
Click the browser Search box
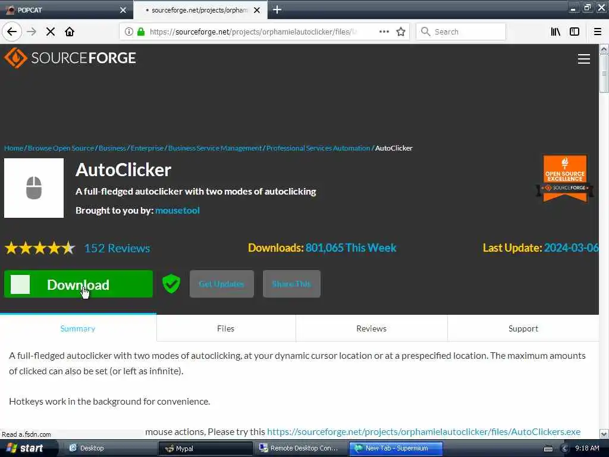(461, 32)
